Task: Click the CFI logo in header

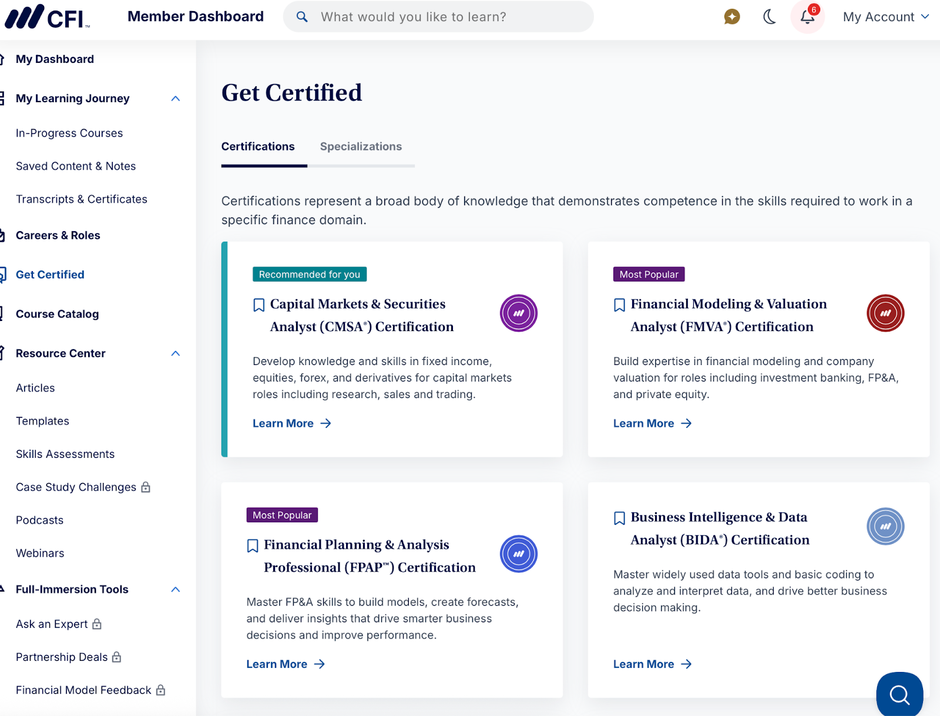Action: coord(48,16)
